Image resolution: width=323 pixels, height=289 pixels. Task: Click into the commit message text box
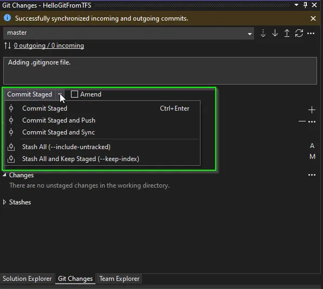pyautogui.click(x=160, y=70)
